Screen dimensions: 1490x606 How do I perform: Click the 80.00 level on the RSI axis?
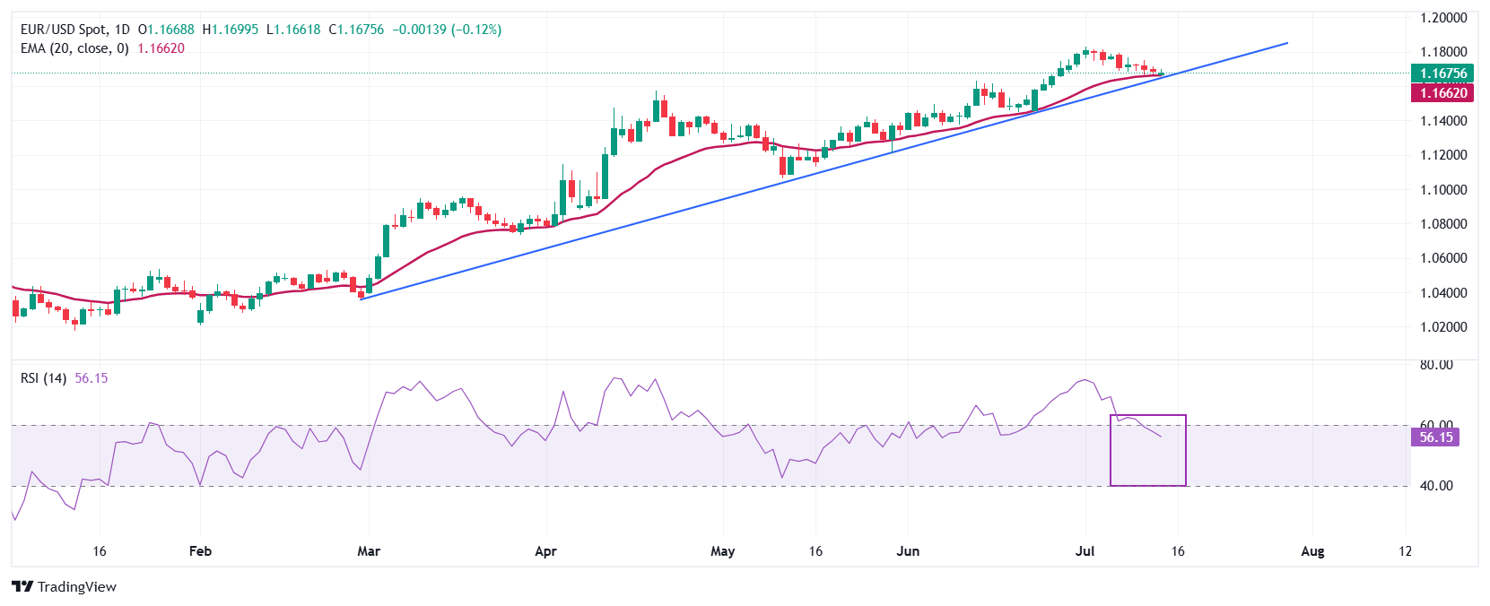pyautogui.click(x=1435, y=365)
